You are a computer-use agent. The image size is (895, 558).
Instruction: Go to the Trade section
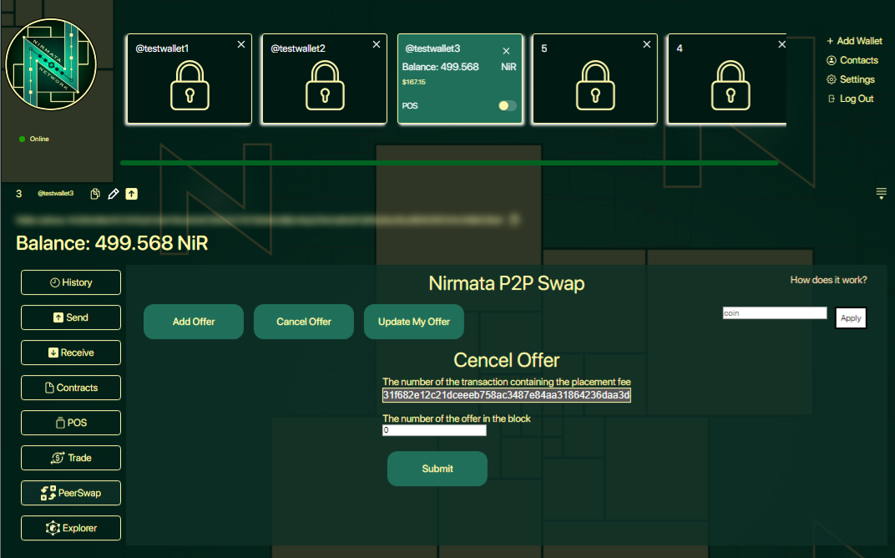point(71,458)
